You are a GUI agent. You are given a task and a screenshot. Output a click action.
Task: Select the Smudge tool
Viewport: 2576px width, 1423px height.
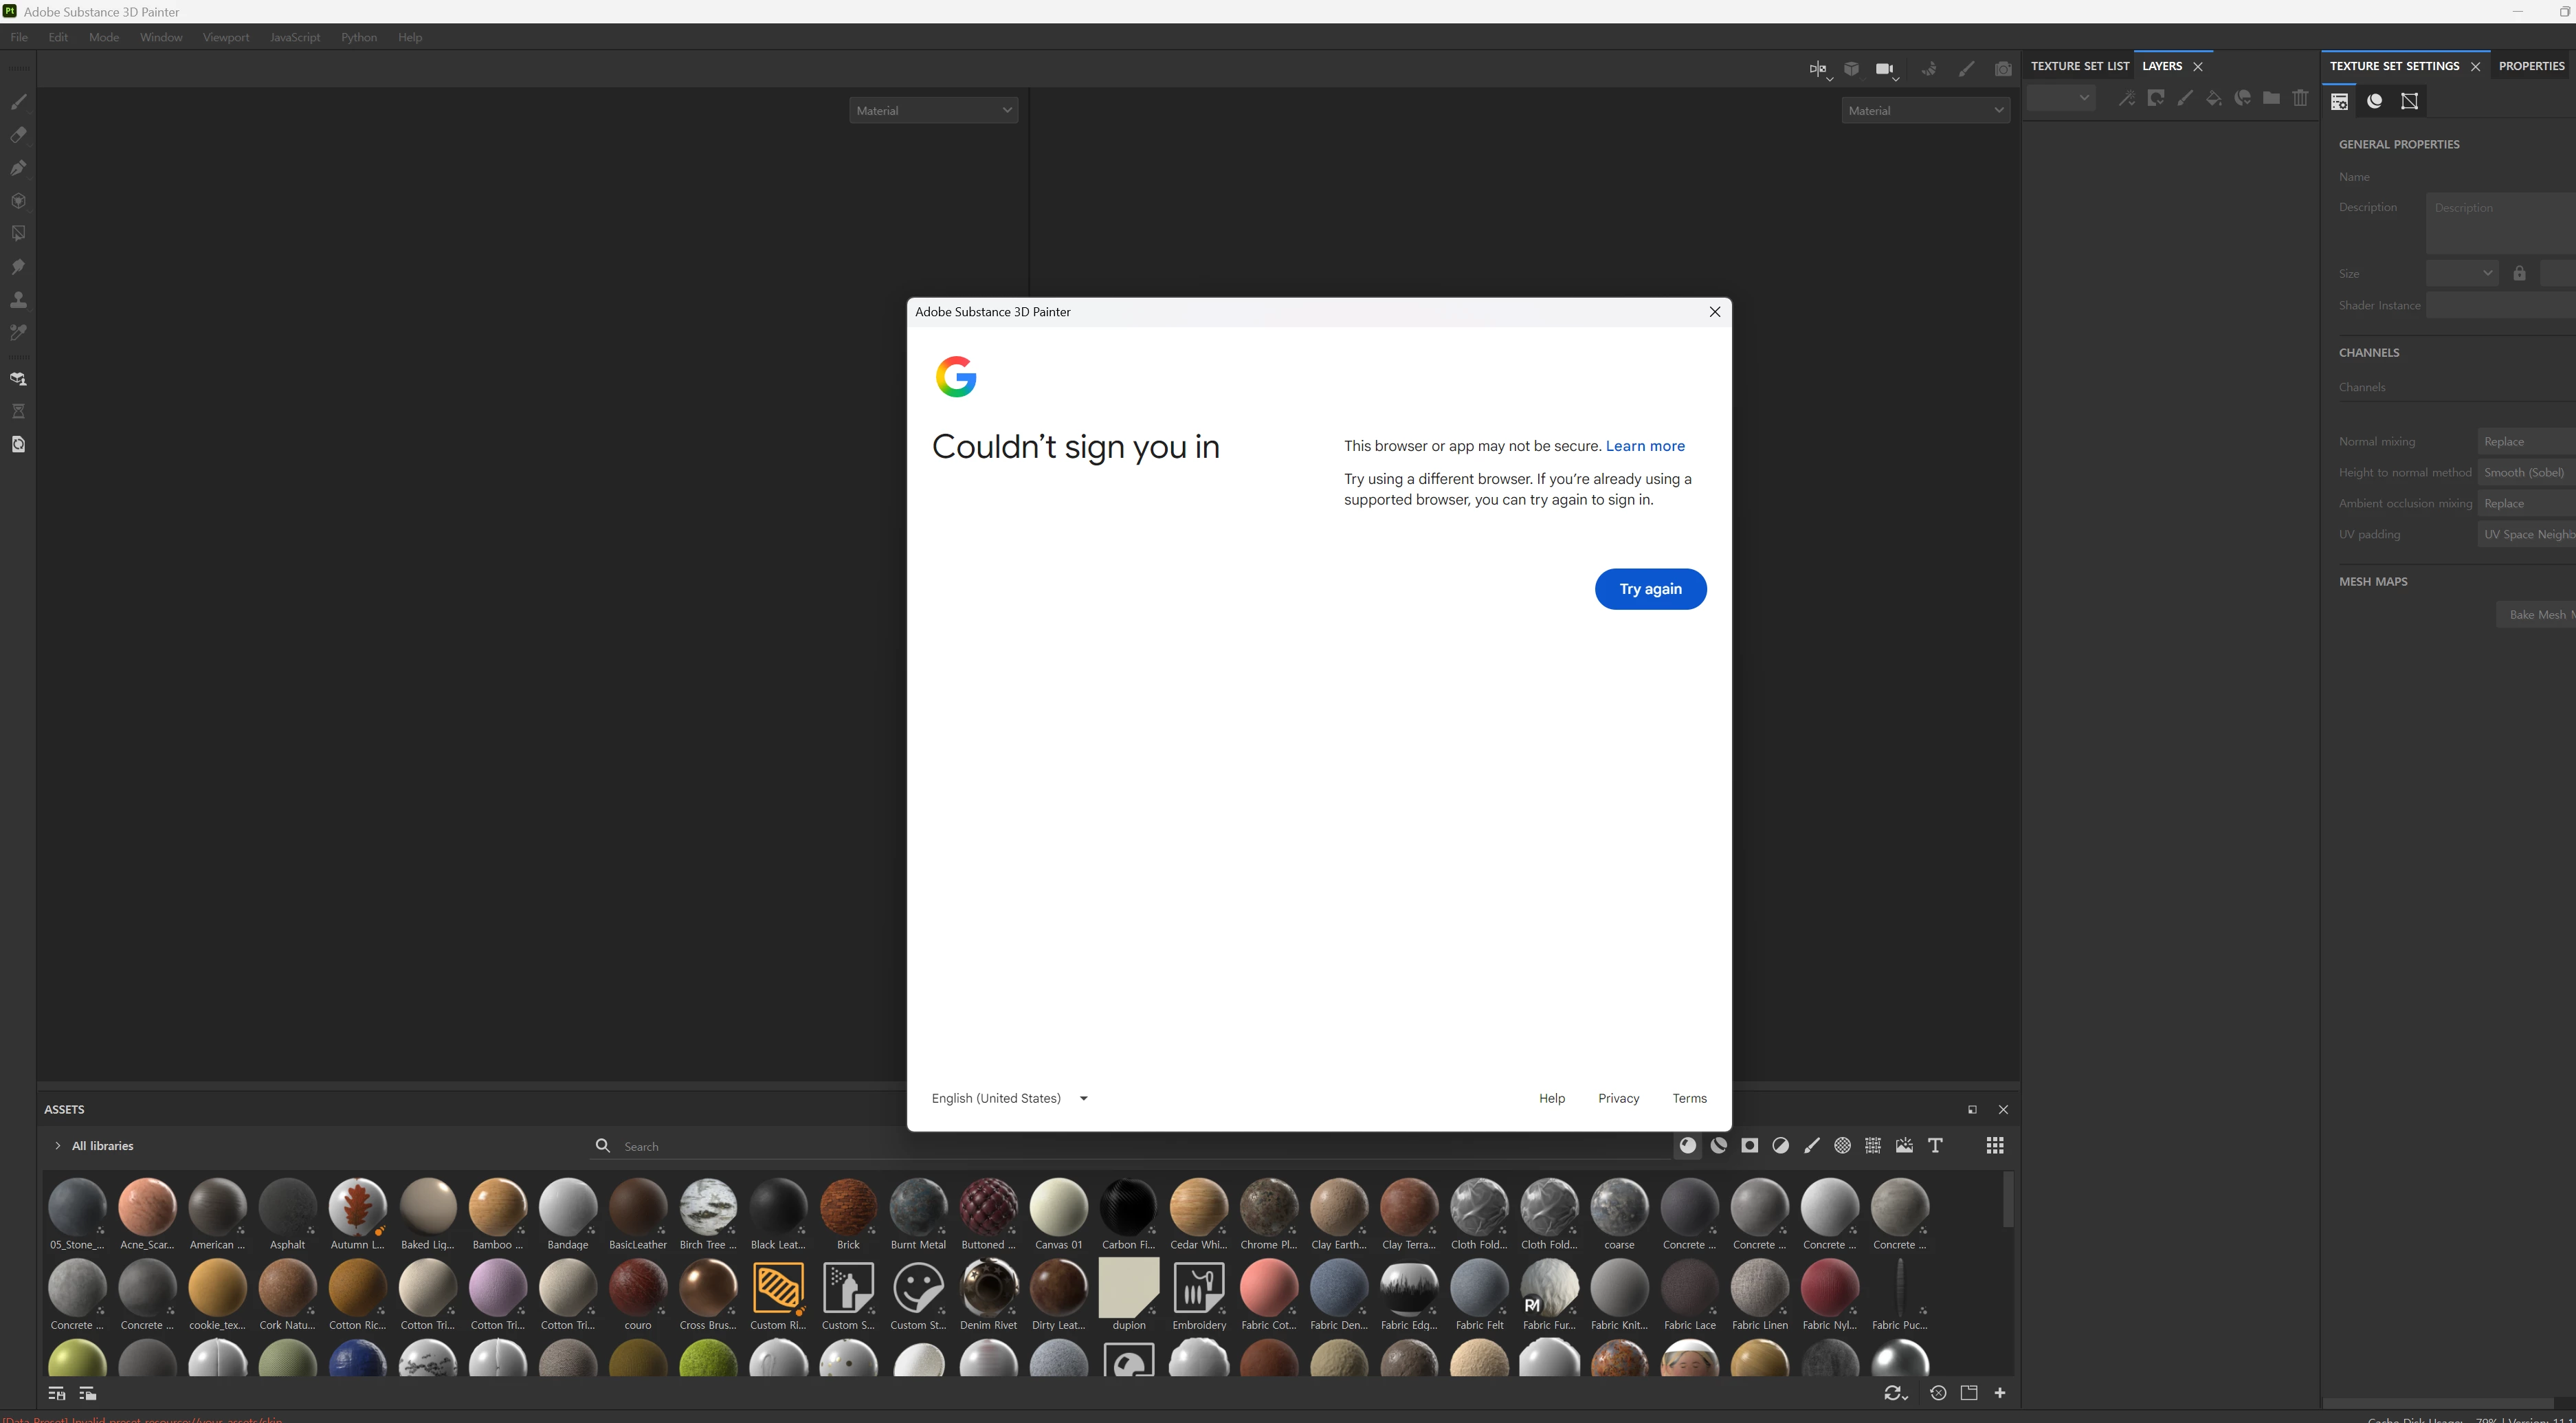[18, 267]
